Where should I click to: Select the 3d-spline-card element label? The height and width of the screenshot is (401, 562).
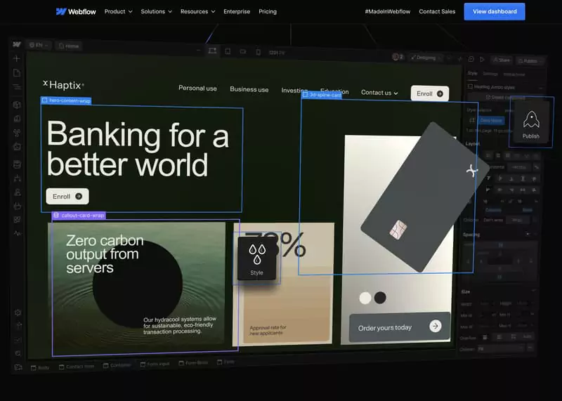click(x=322, y=95)
